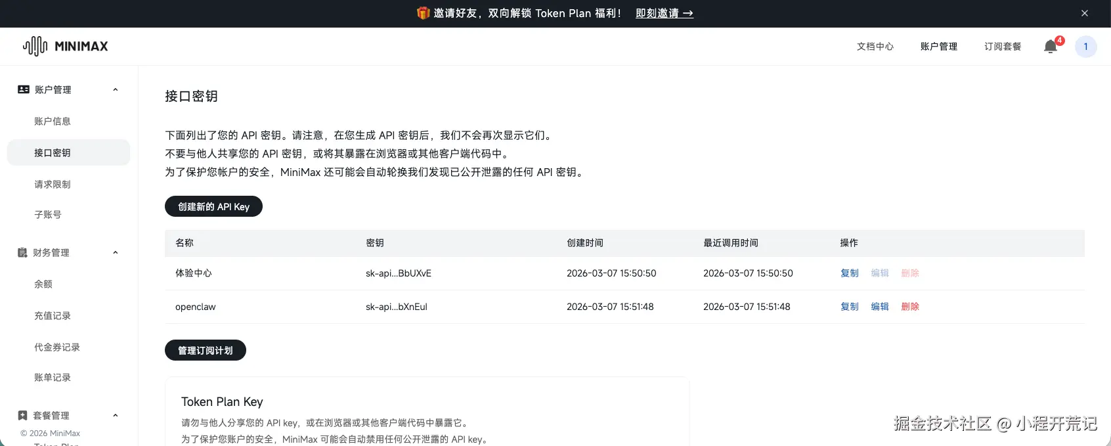Click creation time 2026-03-07 15:50:50
This screenshot has width=1111, height=446.
click(611, 273)
